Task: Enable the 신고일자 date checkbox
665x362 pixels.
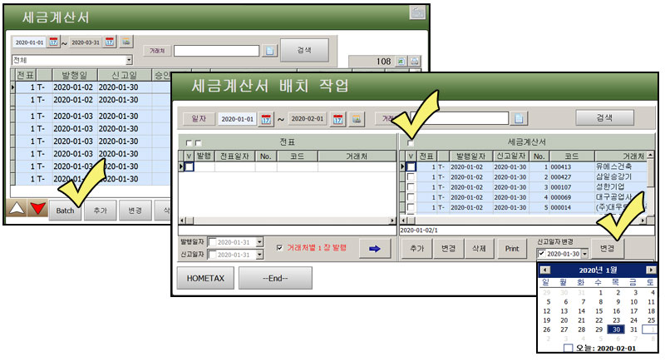Action: (x=213, y=255)
